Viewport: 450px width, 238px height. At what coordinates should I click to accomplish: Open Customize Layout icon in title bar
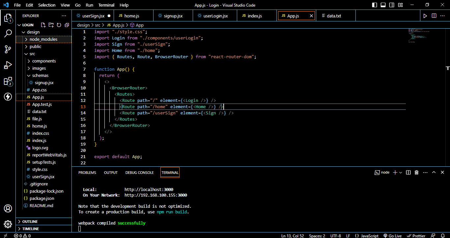coord(400,5)
